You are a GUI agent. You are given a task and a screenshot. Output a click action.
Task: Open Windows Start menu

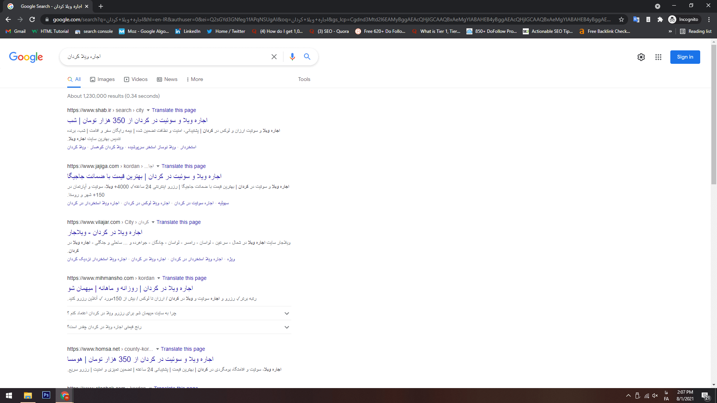click(x=9, y=396)
